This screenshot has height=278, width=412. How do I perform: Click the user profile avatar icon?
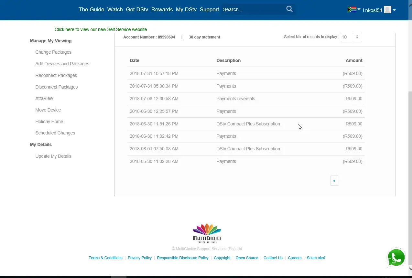tap(387, 10)
